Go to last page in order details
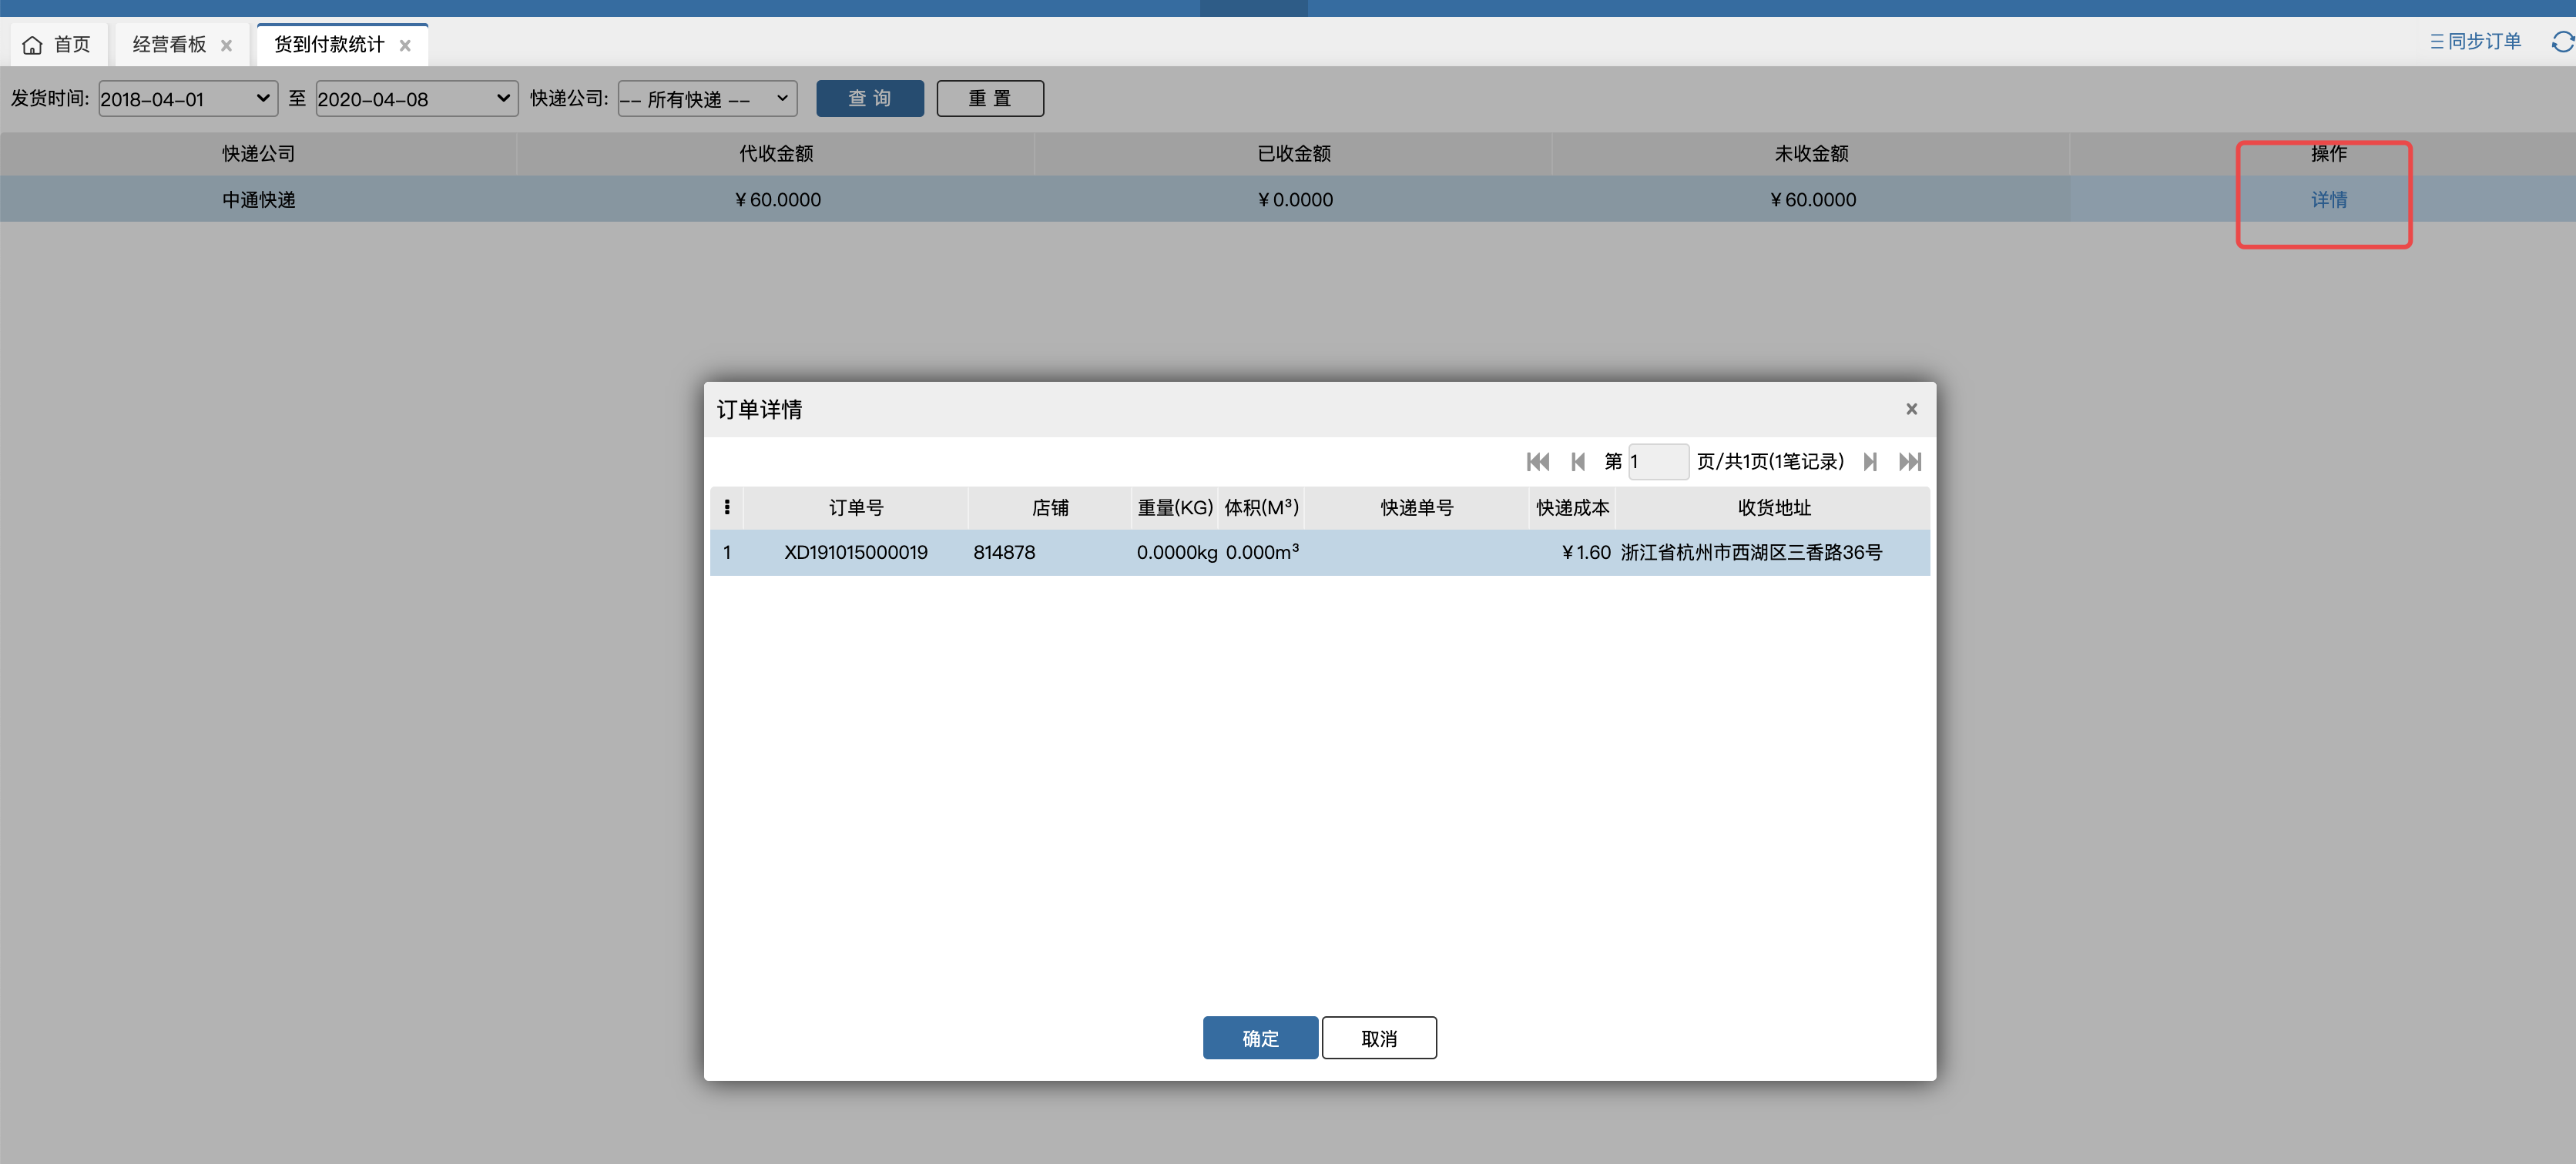The width and height of the screenshot is (2576, 1164). click(1910, 462)
